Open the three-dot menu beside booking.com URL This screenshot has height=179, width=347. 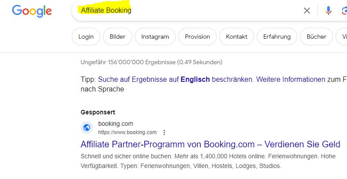(164, 132)
